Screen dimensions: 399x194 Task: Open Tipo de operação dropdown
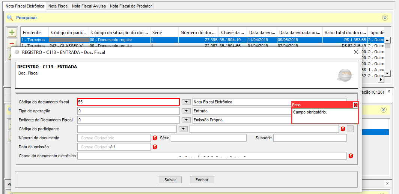coord(185,111)
